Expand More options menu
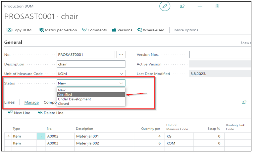The height and width of the screenshot is (153, 253). 186,30
